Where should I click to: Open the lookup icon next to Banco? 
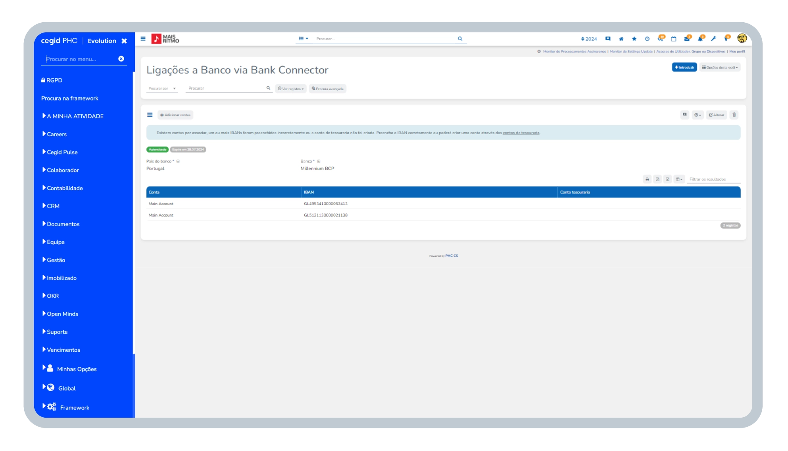[319, 161]
